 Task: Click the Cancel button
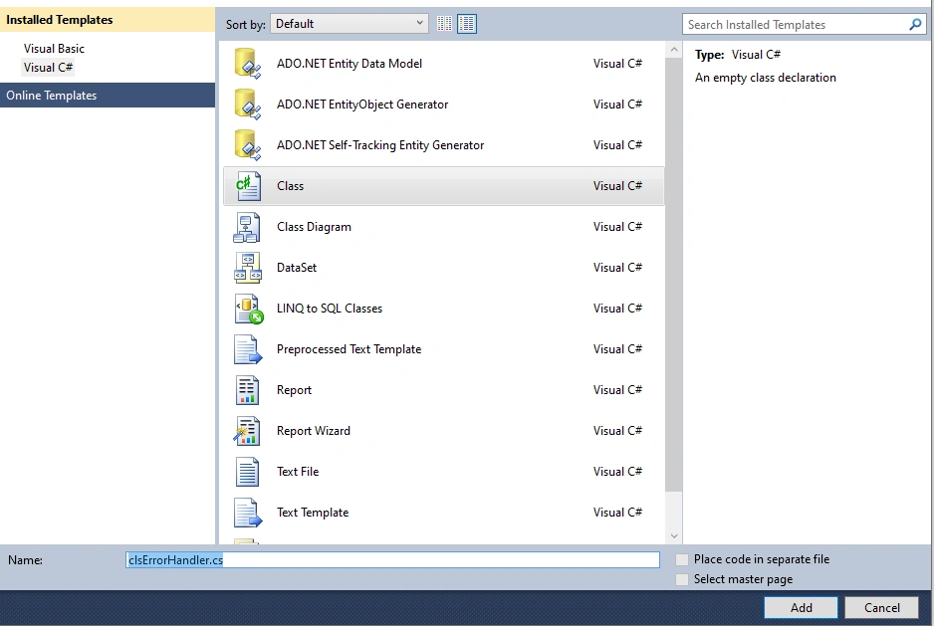(881, 607)
